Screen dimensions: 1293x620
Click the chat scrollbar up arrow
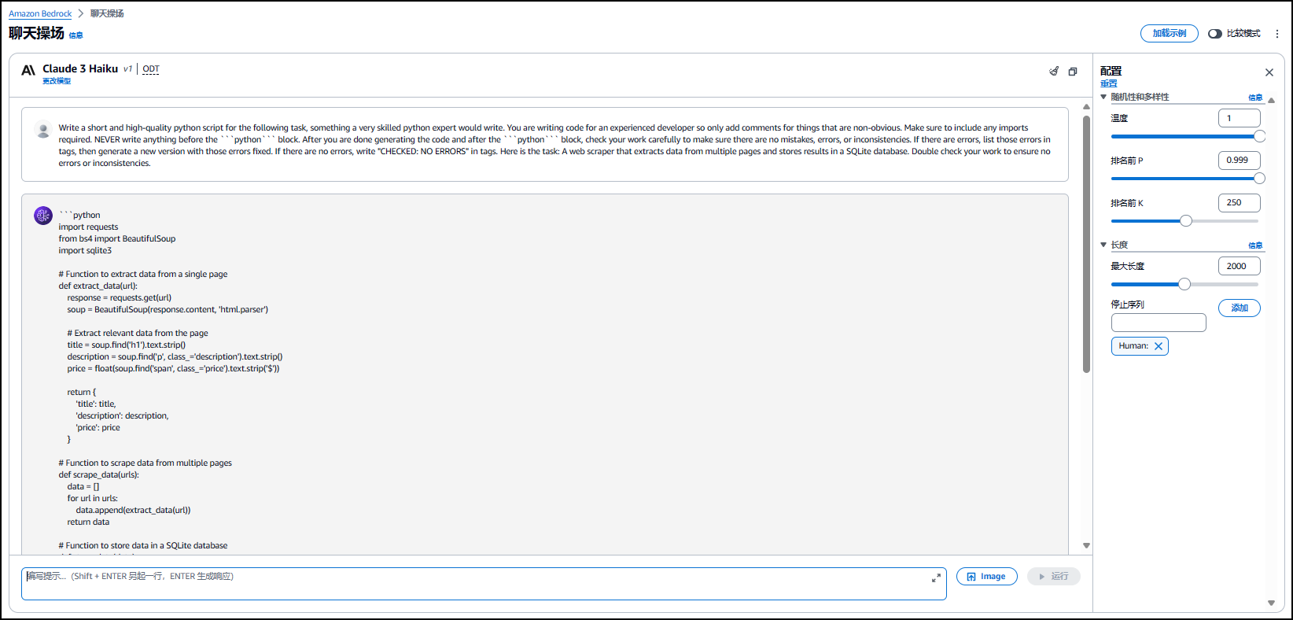pyautogui.click(x=1086, y=106)
